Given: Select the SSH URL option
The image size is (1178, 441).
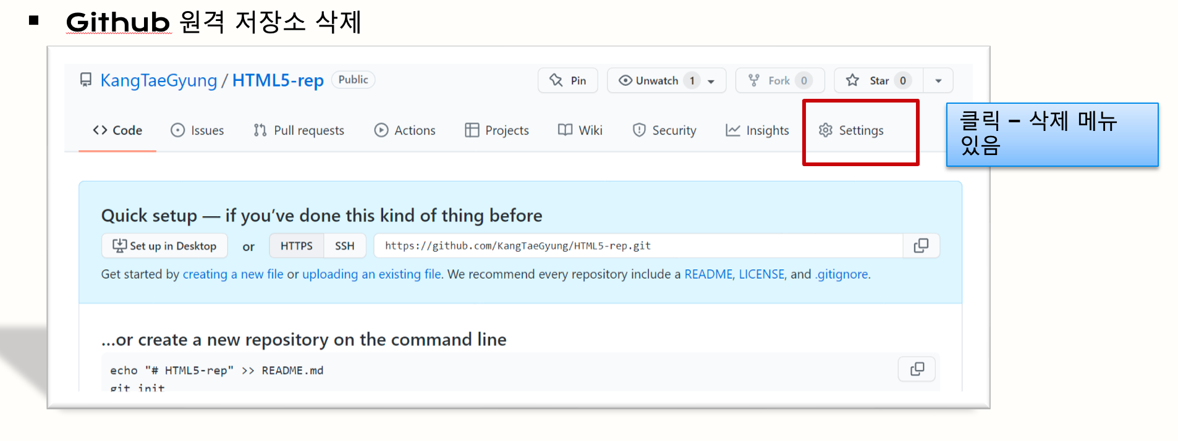Looking at the screenshot, I should 345,246.
